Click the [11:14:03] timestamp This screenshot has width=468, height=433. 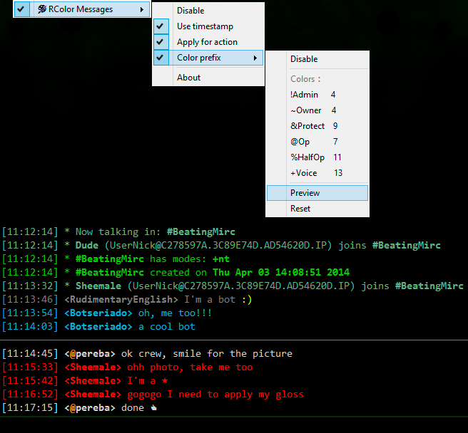point(30,327)
